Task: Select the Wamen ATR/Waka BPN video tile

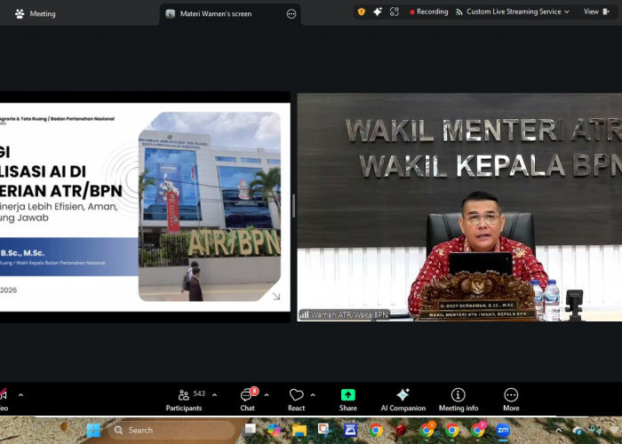Action: point(459,207)
